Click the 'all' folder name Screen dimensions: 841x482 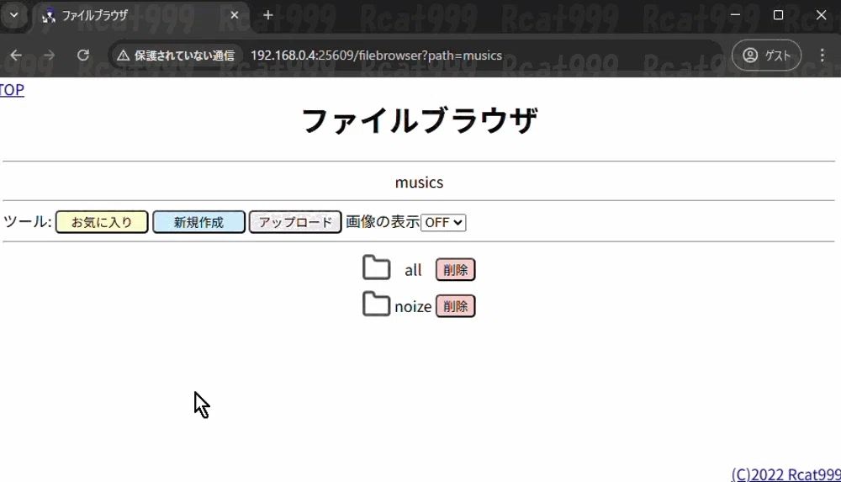413,270
